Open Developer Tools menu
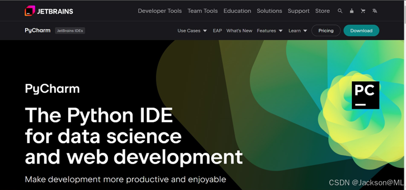 (x=160, y=11)
